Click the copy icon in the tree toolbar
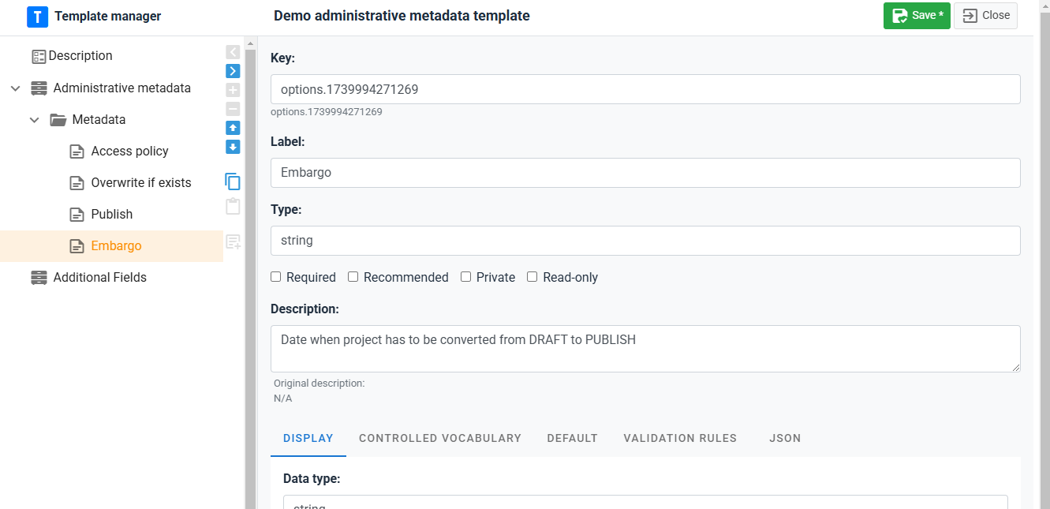1050x509 pixels. (233, 182)
